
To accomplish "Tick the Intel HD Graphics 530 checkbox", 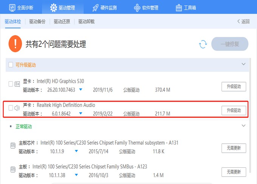I will pyautogui.click(x=11, y=84).
